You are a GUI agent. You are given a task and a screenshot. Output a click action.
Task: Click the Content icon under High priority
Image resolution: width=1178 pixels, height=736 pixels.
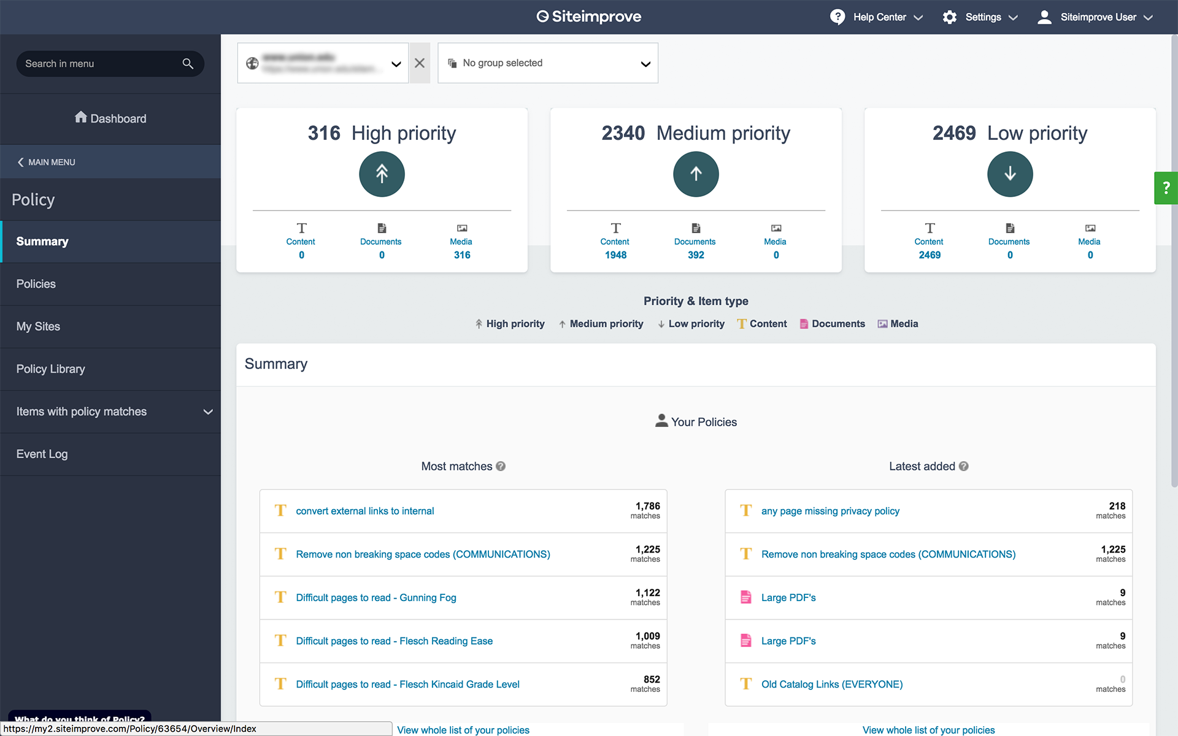click(301, 227)
